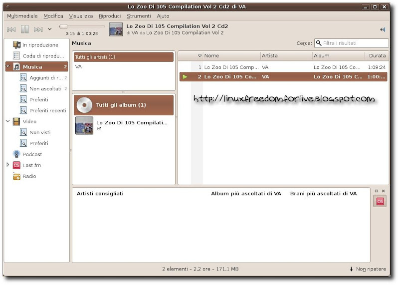Skip to the next track
Image resolution: width=399 pixels, height=285 pixels.
click(38, 29)
